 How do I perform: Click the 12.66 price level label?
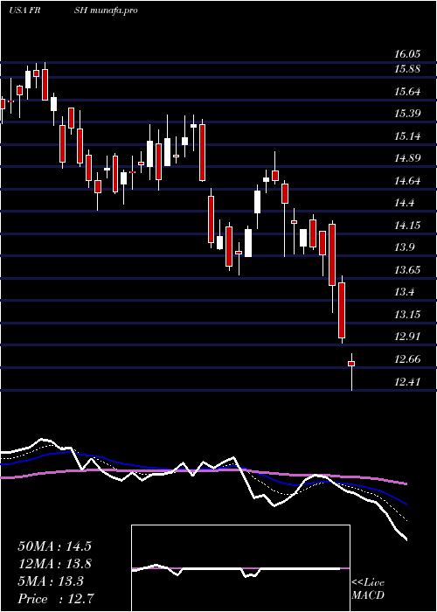pyautogui.click(x=407, y=359)
